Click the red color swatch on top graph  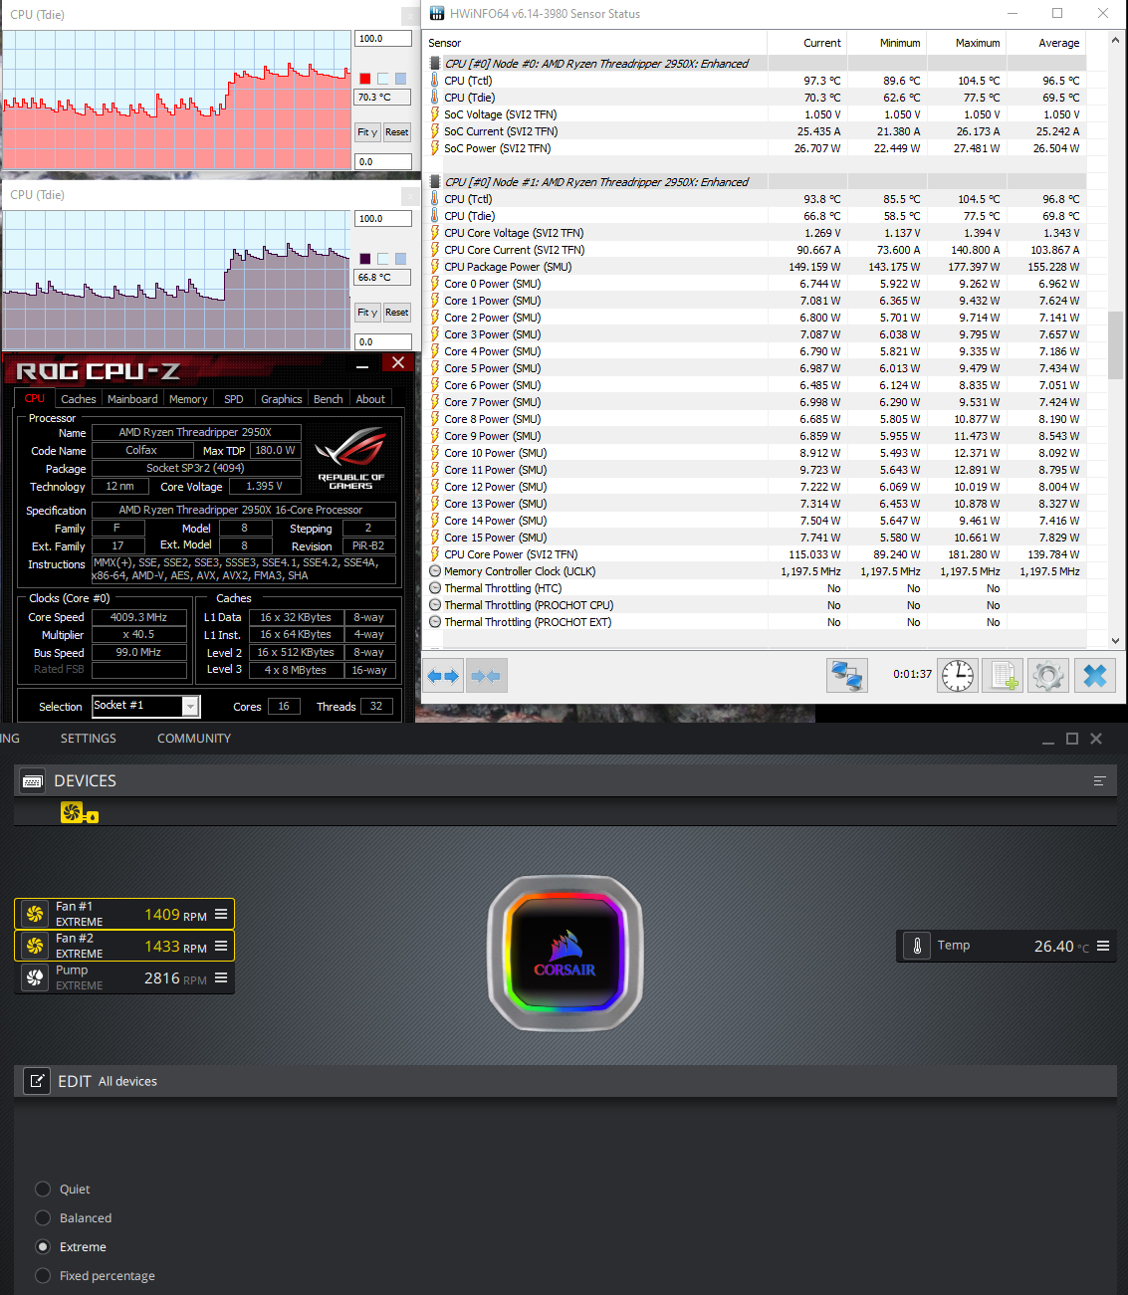coord(365,79)
